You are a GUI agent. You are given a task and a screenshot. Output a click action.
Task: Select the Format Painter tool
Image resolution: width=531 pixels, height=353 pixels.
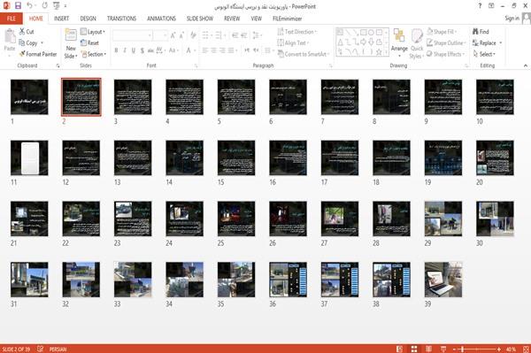38,54
